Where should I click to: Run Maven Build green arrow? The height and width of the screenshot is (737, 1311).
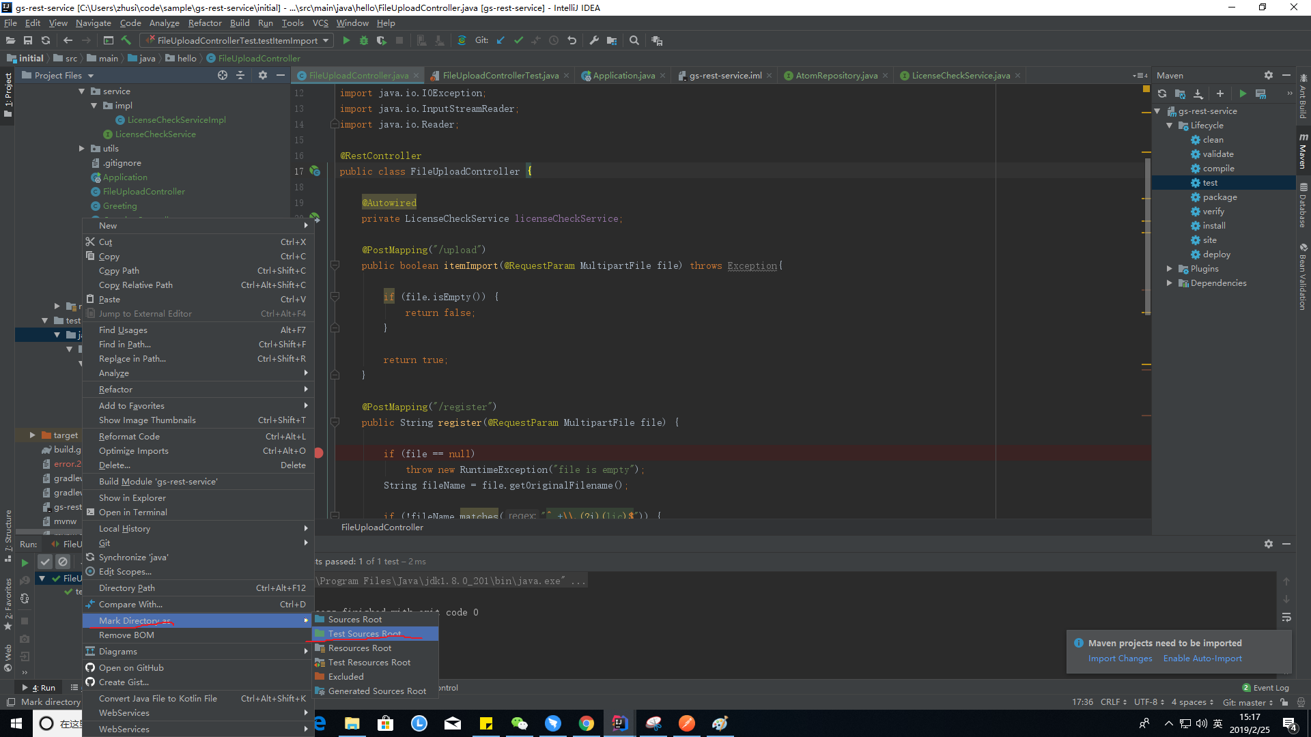(x=1243, y=93)
